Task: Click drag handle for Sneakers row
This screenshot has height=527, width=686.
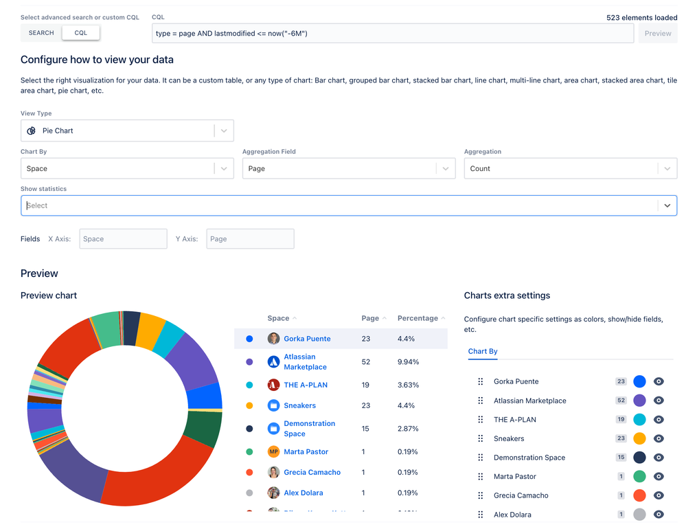Action: click(481, 438)
